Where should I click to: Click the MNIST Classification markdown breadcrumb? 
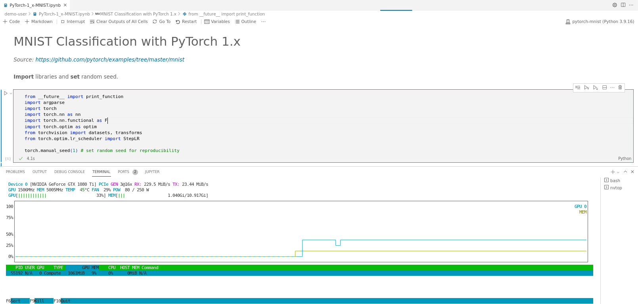click(x=136, y=14)
